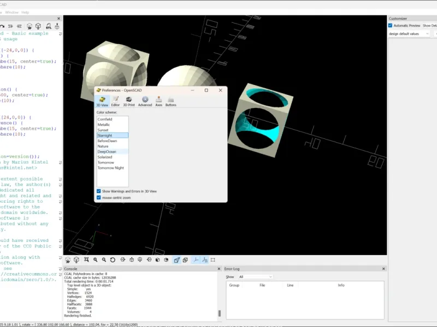Click the Redo arrow in editor toolbar

coord(2,26)
